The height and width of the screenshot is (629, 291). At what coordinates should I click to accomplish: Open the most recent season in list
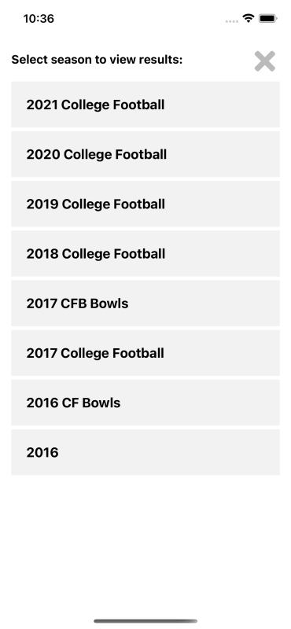[145, 105]
